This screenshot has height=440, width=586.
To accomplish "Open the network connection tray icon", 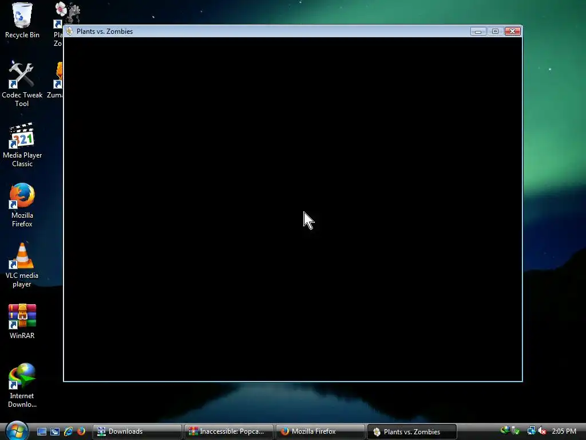I will tap(531, 431).
